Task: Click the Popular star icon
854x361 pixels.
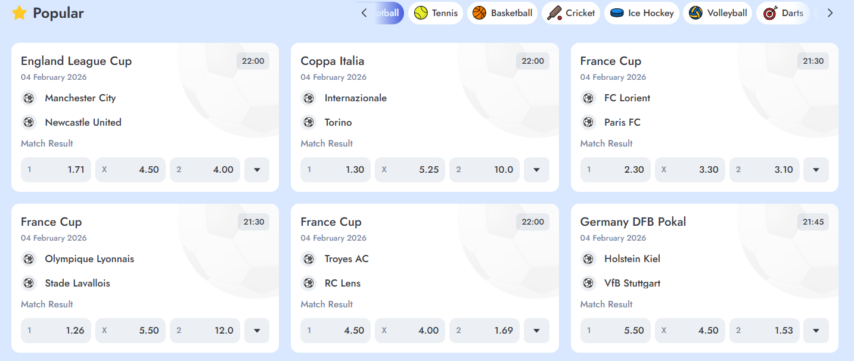Action: click(20, 13)
